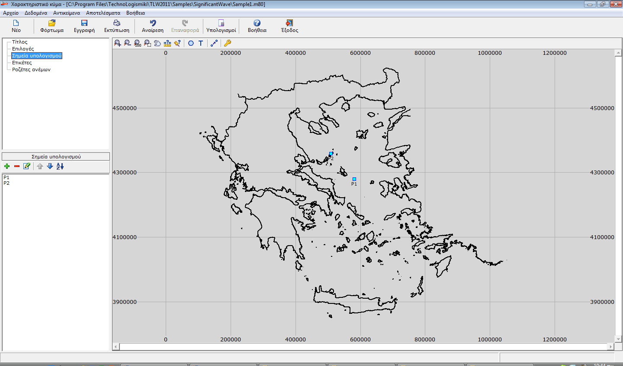Screen dimensions: 623x366
Task: Open the Βοήθεια menu in menu bar
Action: click(135, 13)
